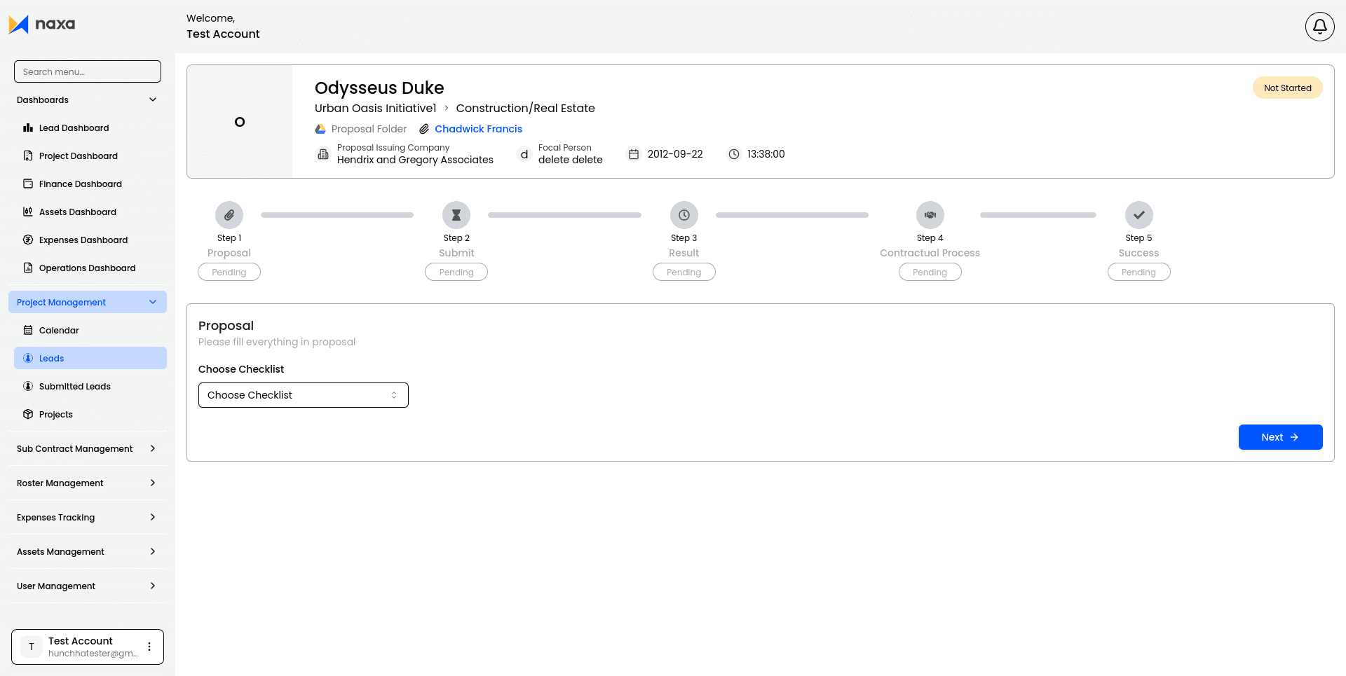
Task: Click the Step 5 Success checkmark icon
Action: click(1138, 214)
